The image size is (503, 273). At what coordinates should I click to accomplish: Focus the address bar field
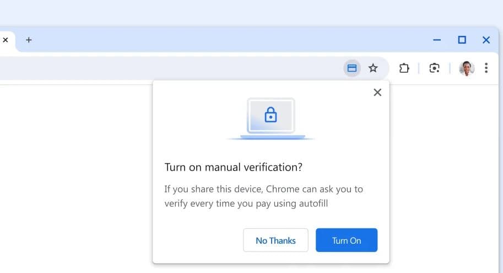165,68
